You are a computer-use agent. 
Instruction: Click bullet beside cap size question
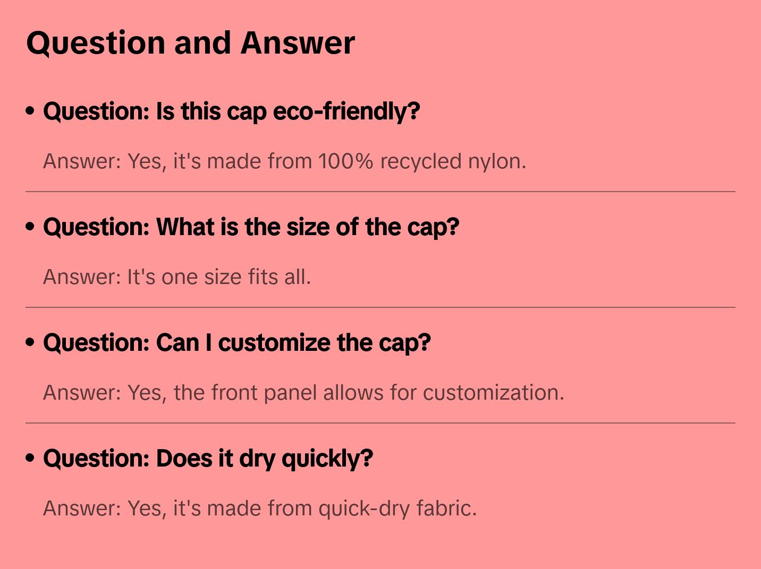coord(30,227)
